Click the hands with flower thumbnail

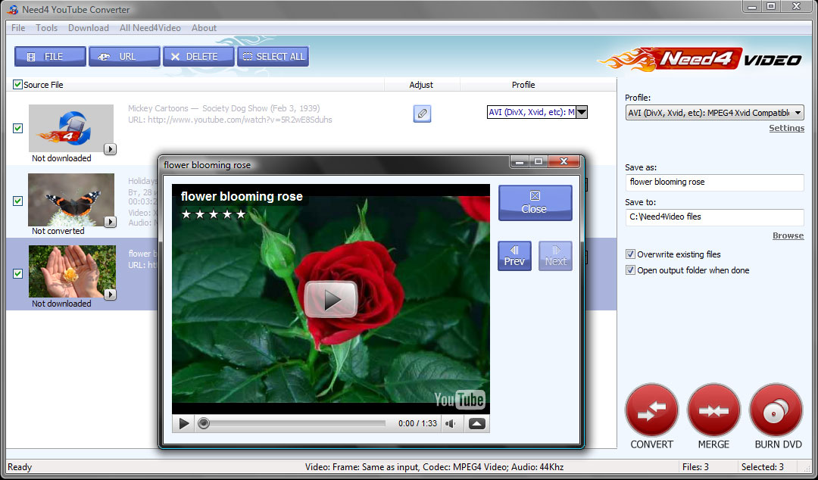pyautogui.click(x=72, y=271)
